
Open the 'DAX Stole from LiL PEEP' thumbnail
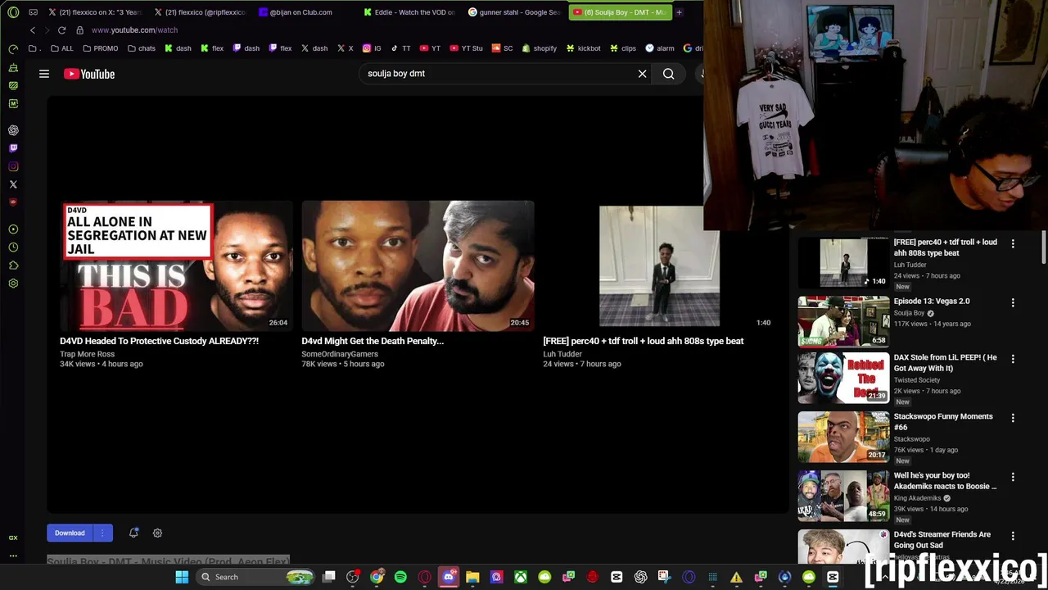coord(843,378)
